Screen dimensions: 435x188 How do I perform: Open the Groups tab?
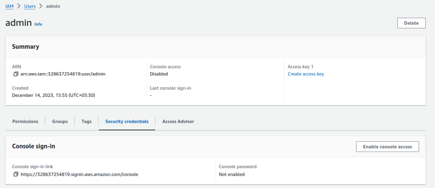click(x=60, y=121)
